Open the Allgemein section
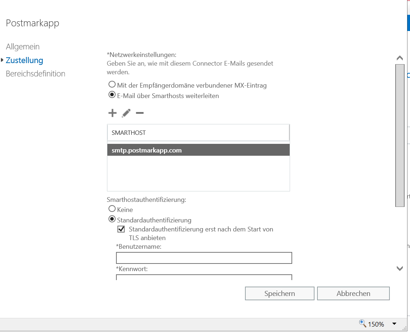Viewport: 410px width, 332px height. tap(23, 47)
